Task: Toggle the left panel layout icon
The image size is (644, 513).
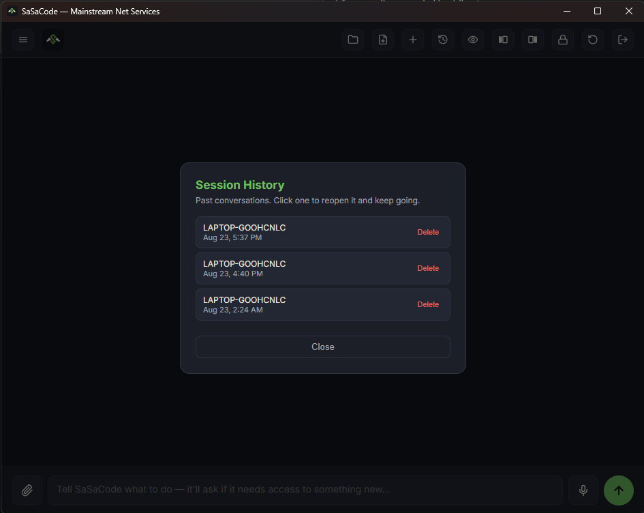Action: point(503,40)
